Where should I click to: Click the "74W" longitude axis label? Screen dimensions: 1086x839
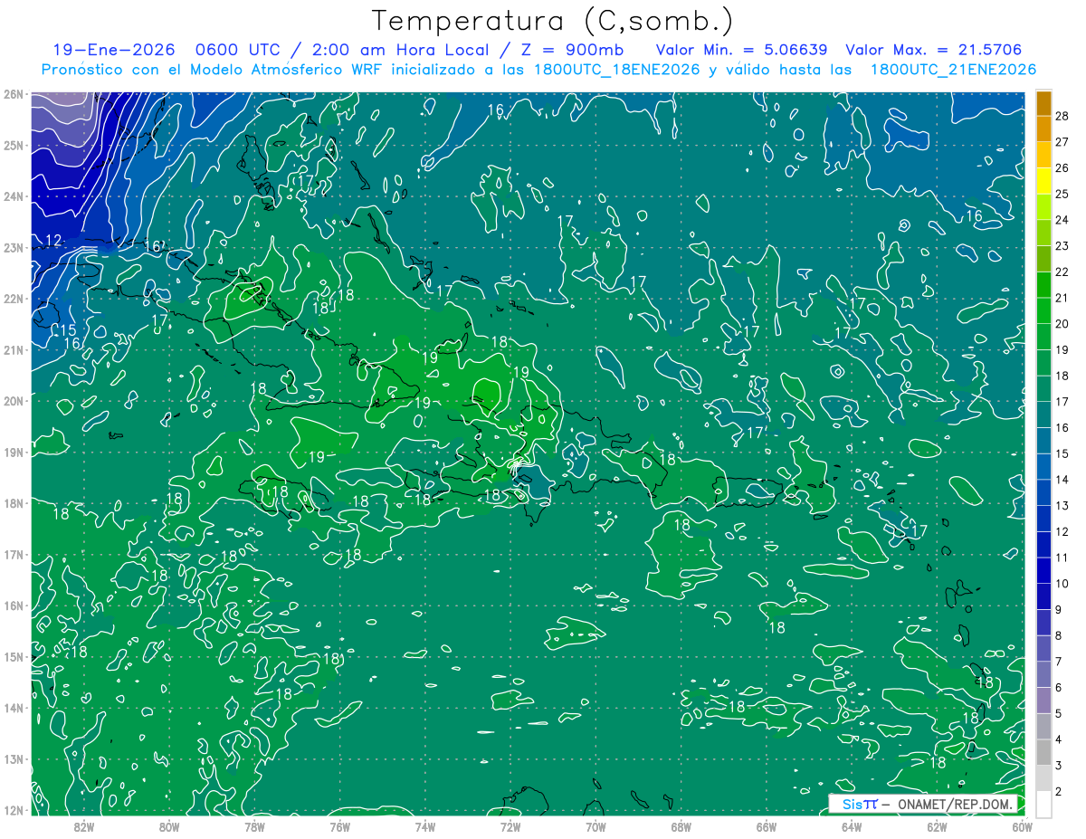pyautogui.click(x=425, y=826)
